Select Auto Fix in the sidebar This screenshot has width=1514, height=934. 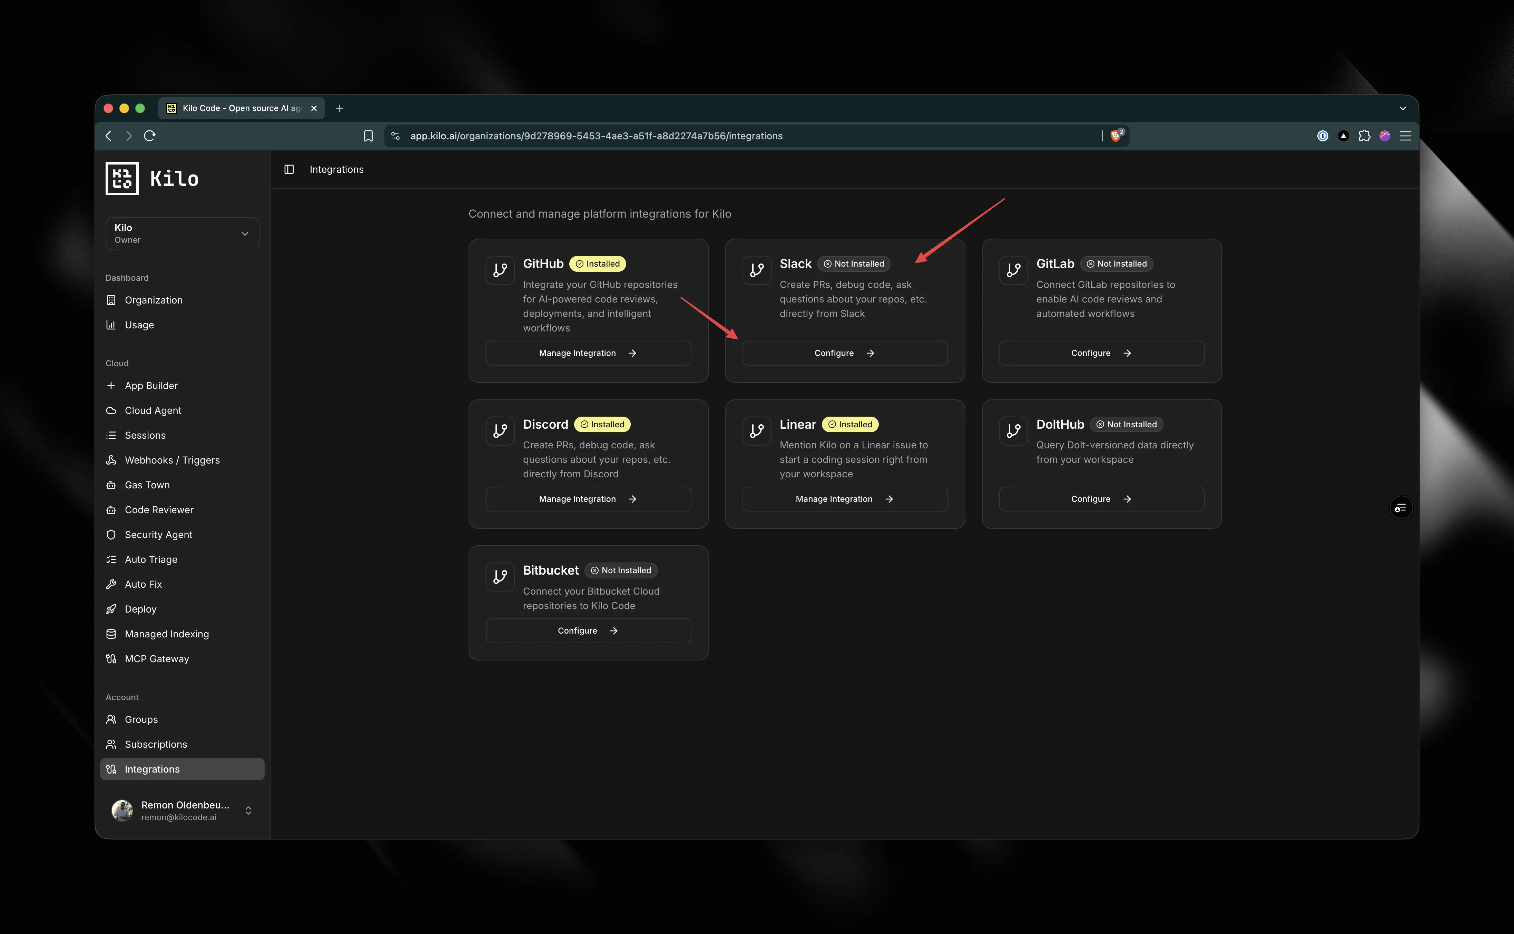[182, 584]
